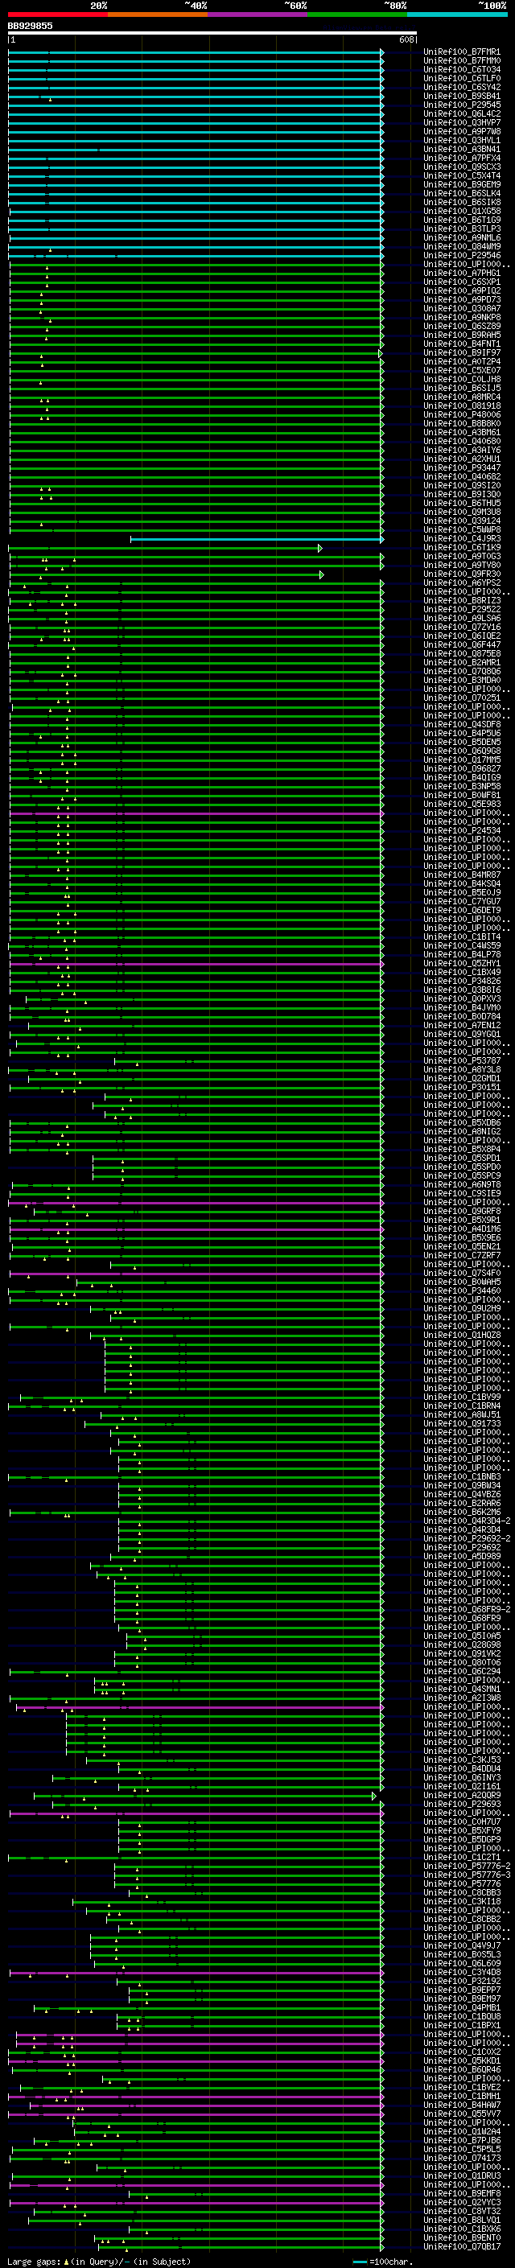Click the purple alignment bar for Q2VYC3

pyautogui.click(x=196, y=2202)
